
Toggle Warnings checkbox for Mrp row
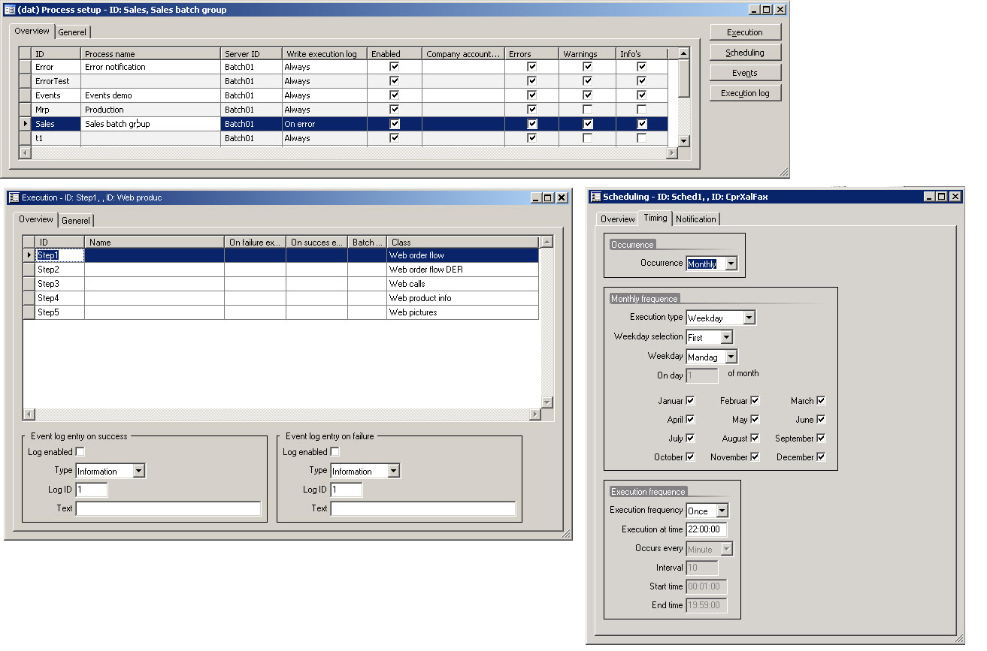click(x=587, y=110)
